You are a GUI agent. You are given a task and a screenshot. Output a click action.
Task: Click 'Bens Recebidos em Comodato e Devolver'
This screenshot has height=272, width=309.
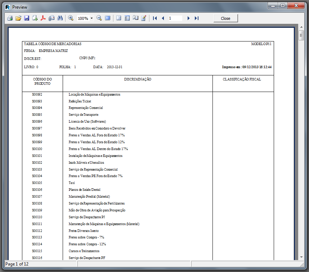coord(97,128)
